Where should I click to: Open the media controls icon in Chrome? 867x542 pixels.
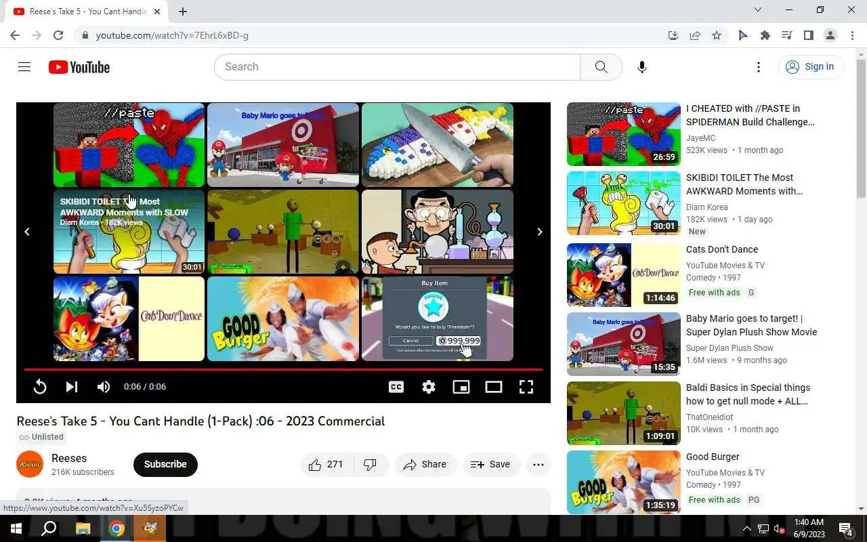point(787,35)
